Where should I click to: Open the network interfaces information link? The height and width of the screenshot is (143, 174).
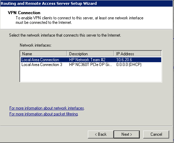[47, 108]
